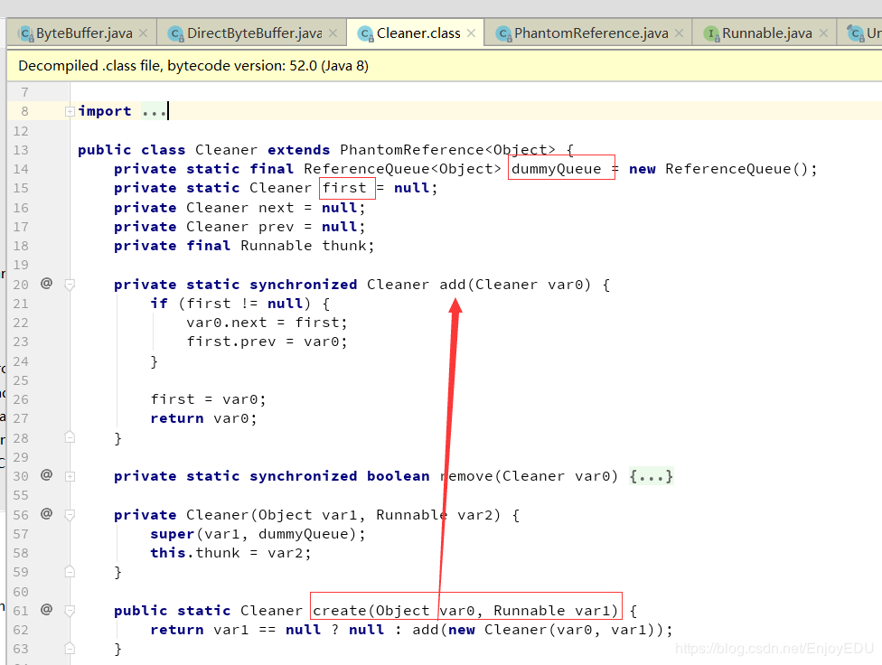
Task: Click the PhantomReference.java class file icon
Action: [x=503, y=33]
